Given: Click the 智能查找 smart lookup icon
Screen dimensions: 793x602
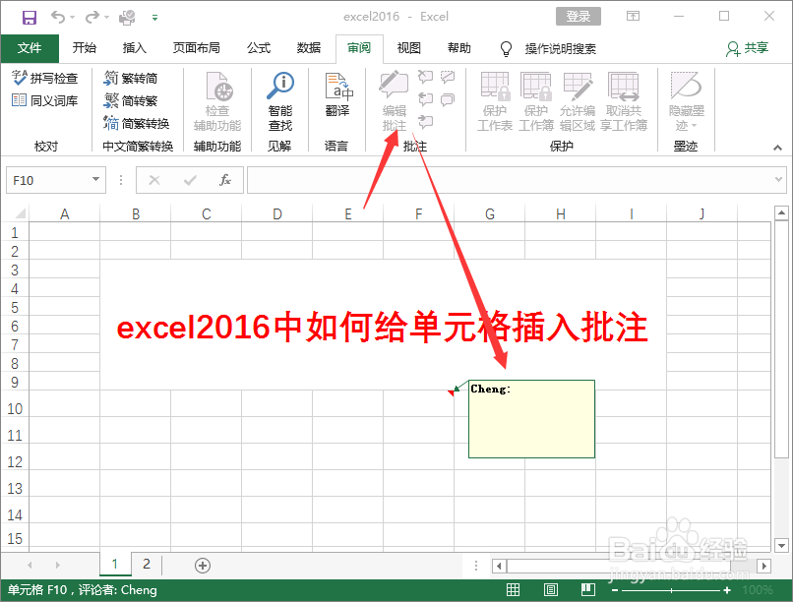Looking at the screenshot, I should [280, 85].
